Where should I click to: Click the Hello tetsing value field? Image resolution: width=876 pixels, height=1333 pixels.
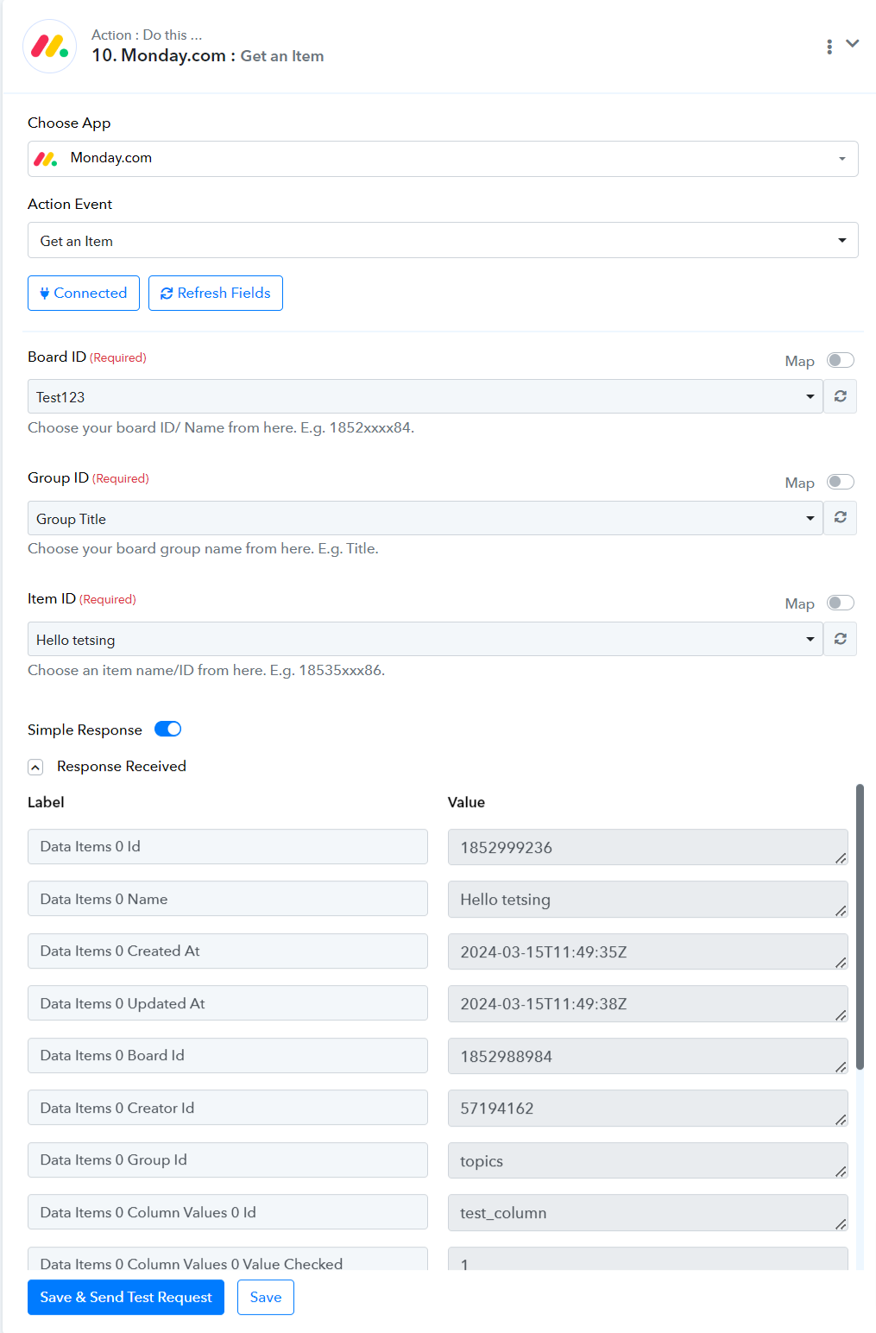[x=648, y=900]
